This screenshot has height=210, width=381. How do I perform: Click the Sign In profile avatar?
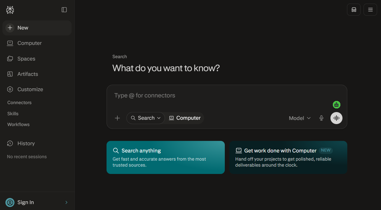click(x=10, y=202)
